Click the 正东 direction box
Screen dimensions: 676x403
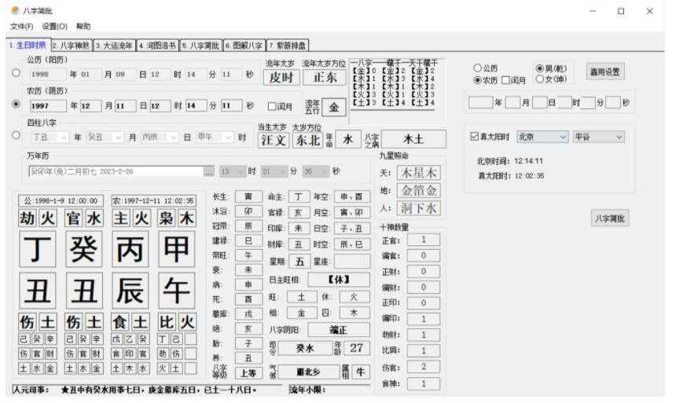(x=325, y=77)
